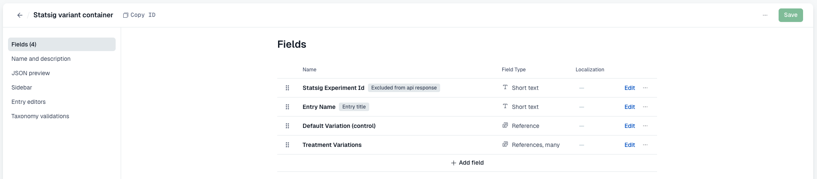This screenshot has height=179, width=817.
Task: Open actions menu for Treatment Variations row
Action: pos(645,145)
